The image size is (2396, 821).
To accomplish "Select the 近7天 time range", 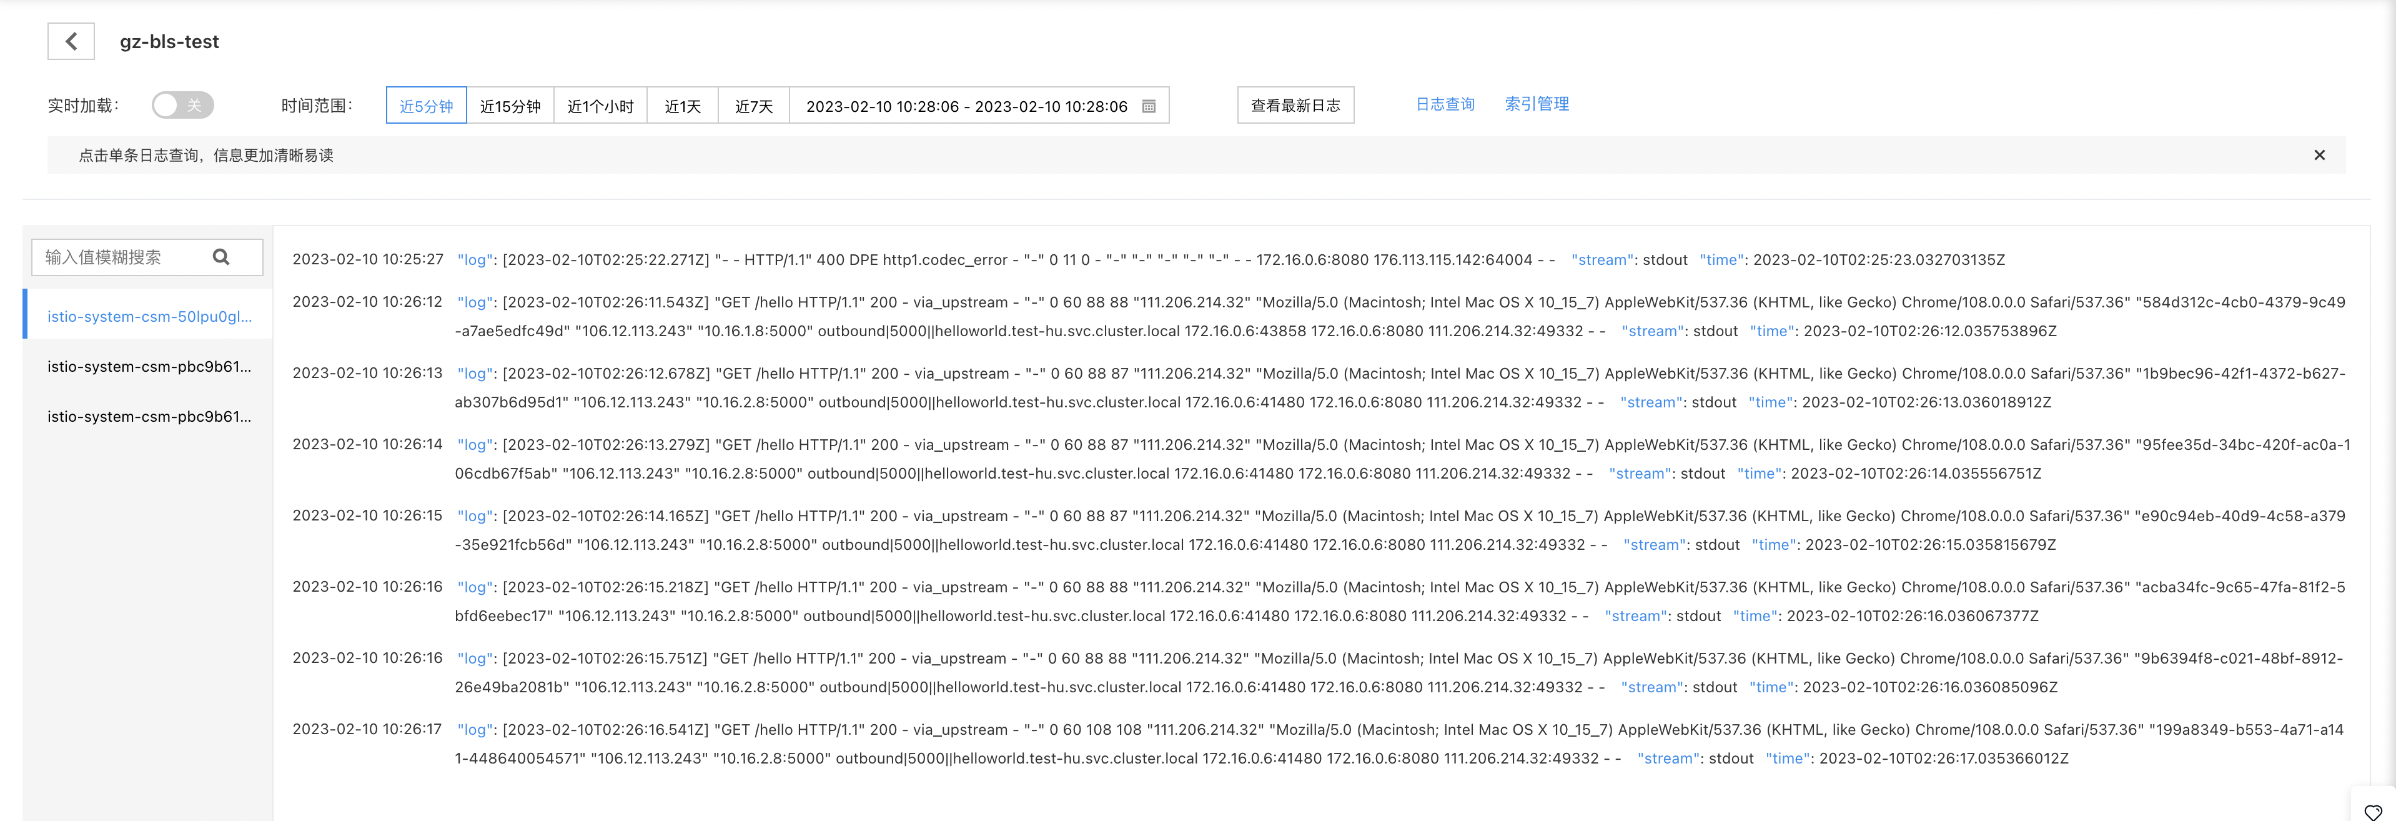I will click(753, 106).
